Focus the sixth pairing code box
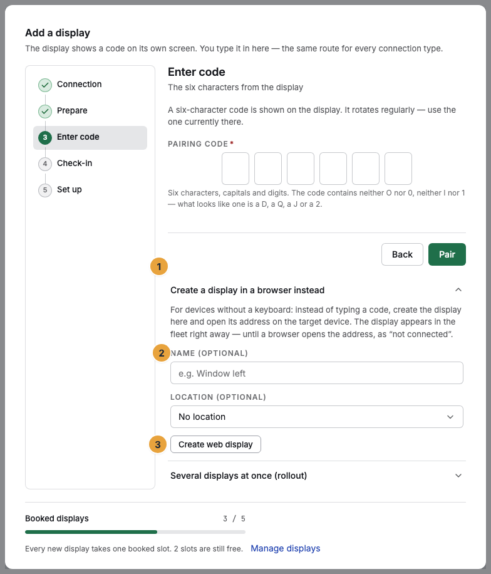The image size is (491, 574). pyautogui.click(x=398, y=169)
